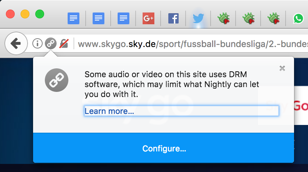This screenshot has width=308, height=172.
Task: Select the first bug-icon pinned tab
Action: 223,18
